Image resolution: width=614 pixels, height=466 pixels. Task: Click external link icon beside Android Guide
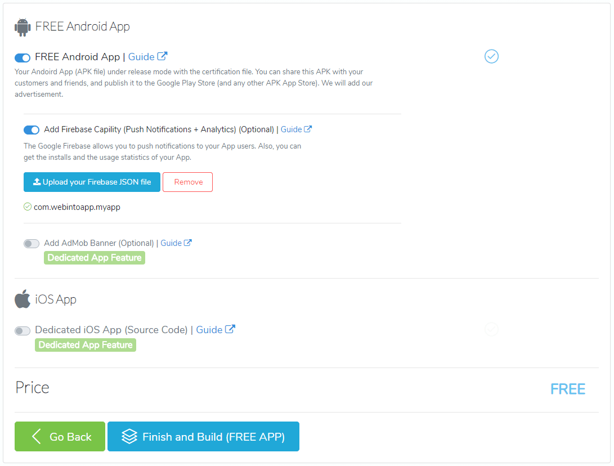click(162, 56)
